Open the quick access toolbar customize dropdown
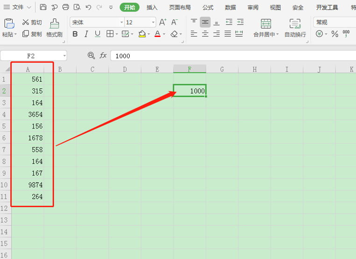This screenshot has width=356, height=259. tap(111, 7)
